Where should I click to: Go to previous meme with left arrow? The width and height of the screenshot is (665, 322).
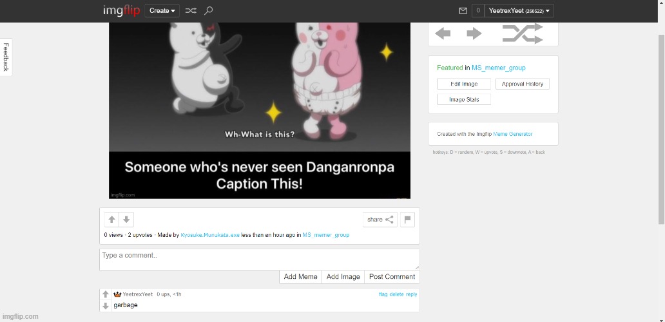443,34
